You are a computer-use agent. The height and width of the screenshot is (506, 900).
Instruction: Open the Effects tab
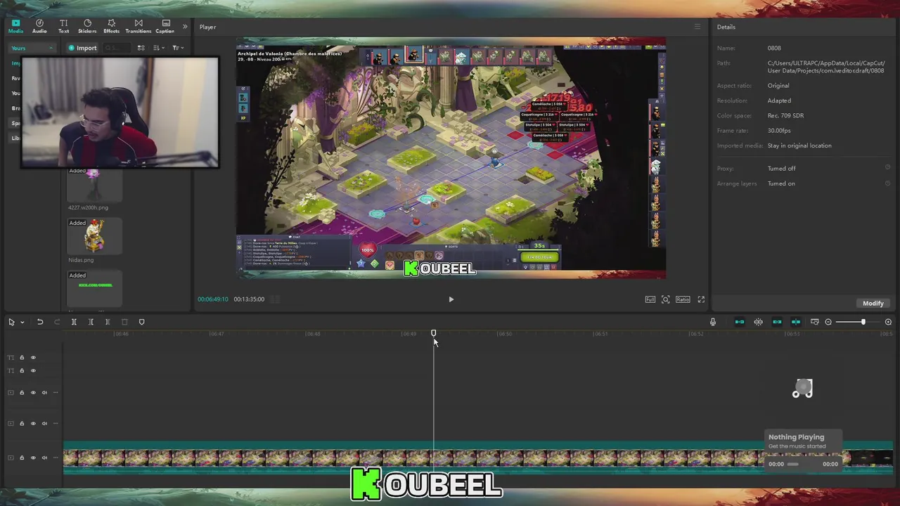point(111,27)
